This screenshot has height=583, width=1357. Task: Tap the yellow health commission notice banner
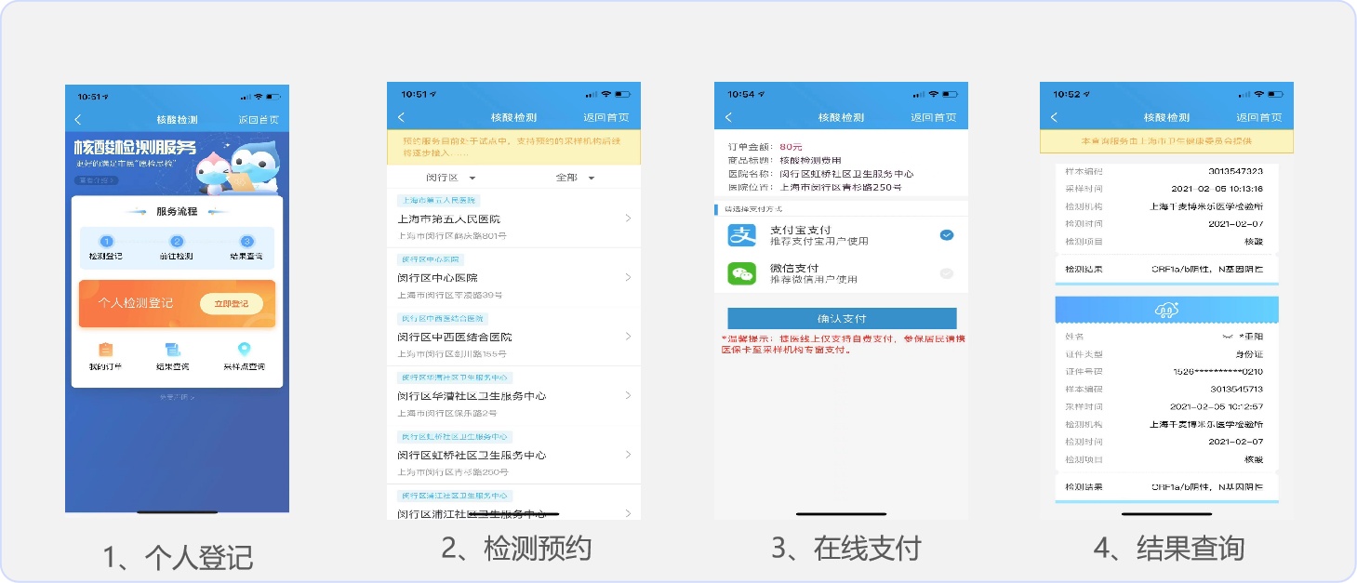pos(1166,141)
